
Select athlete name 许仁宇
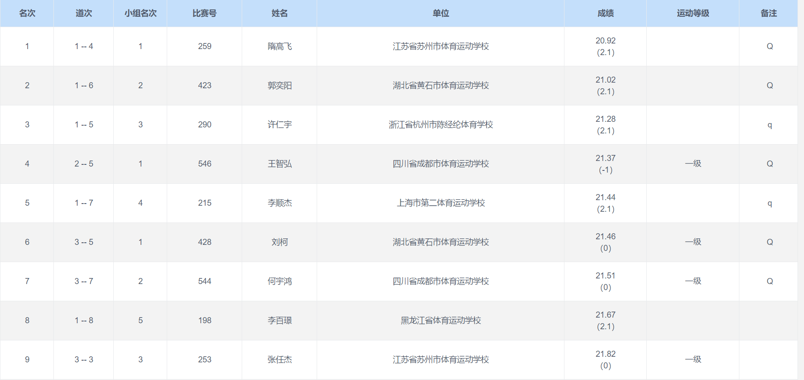point(280,125)
